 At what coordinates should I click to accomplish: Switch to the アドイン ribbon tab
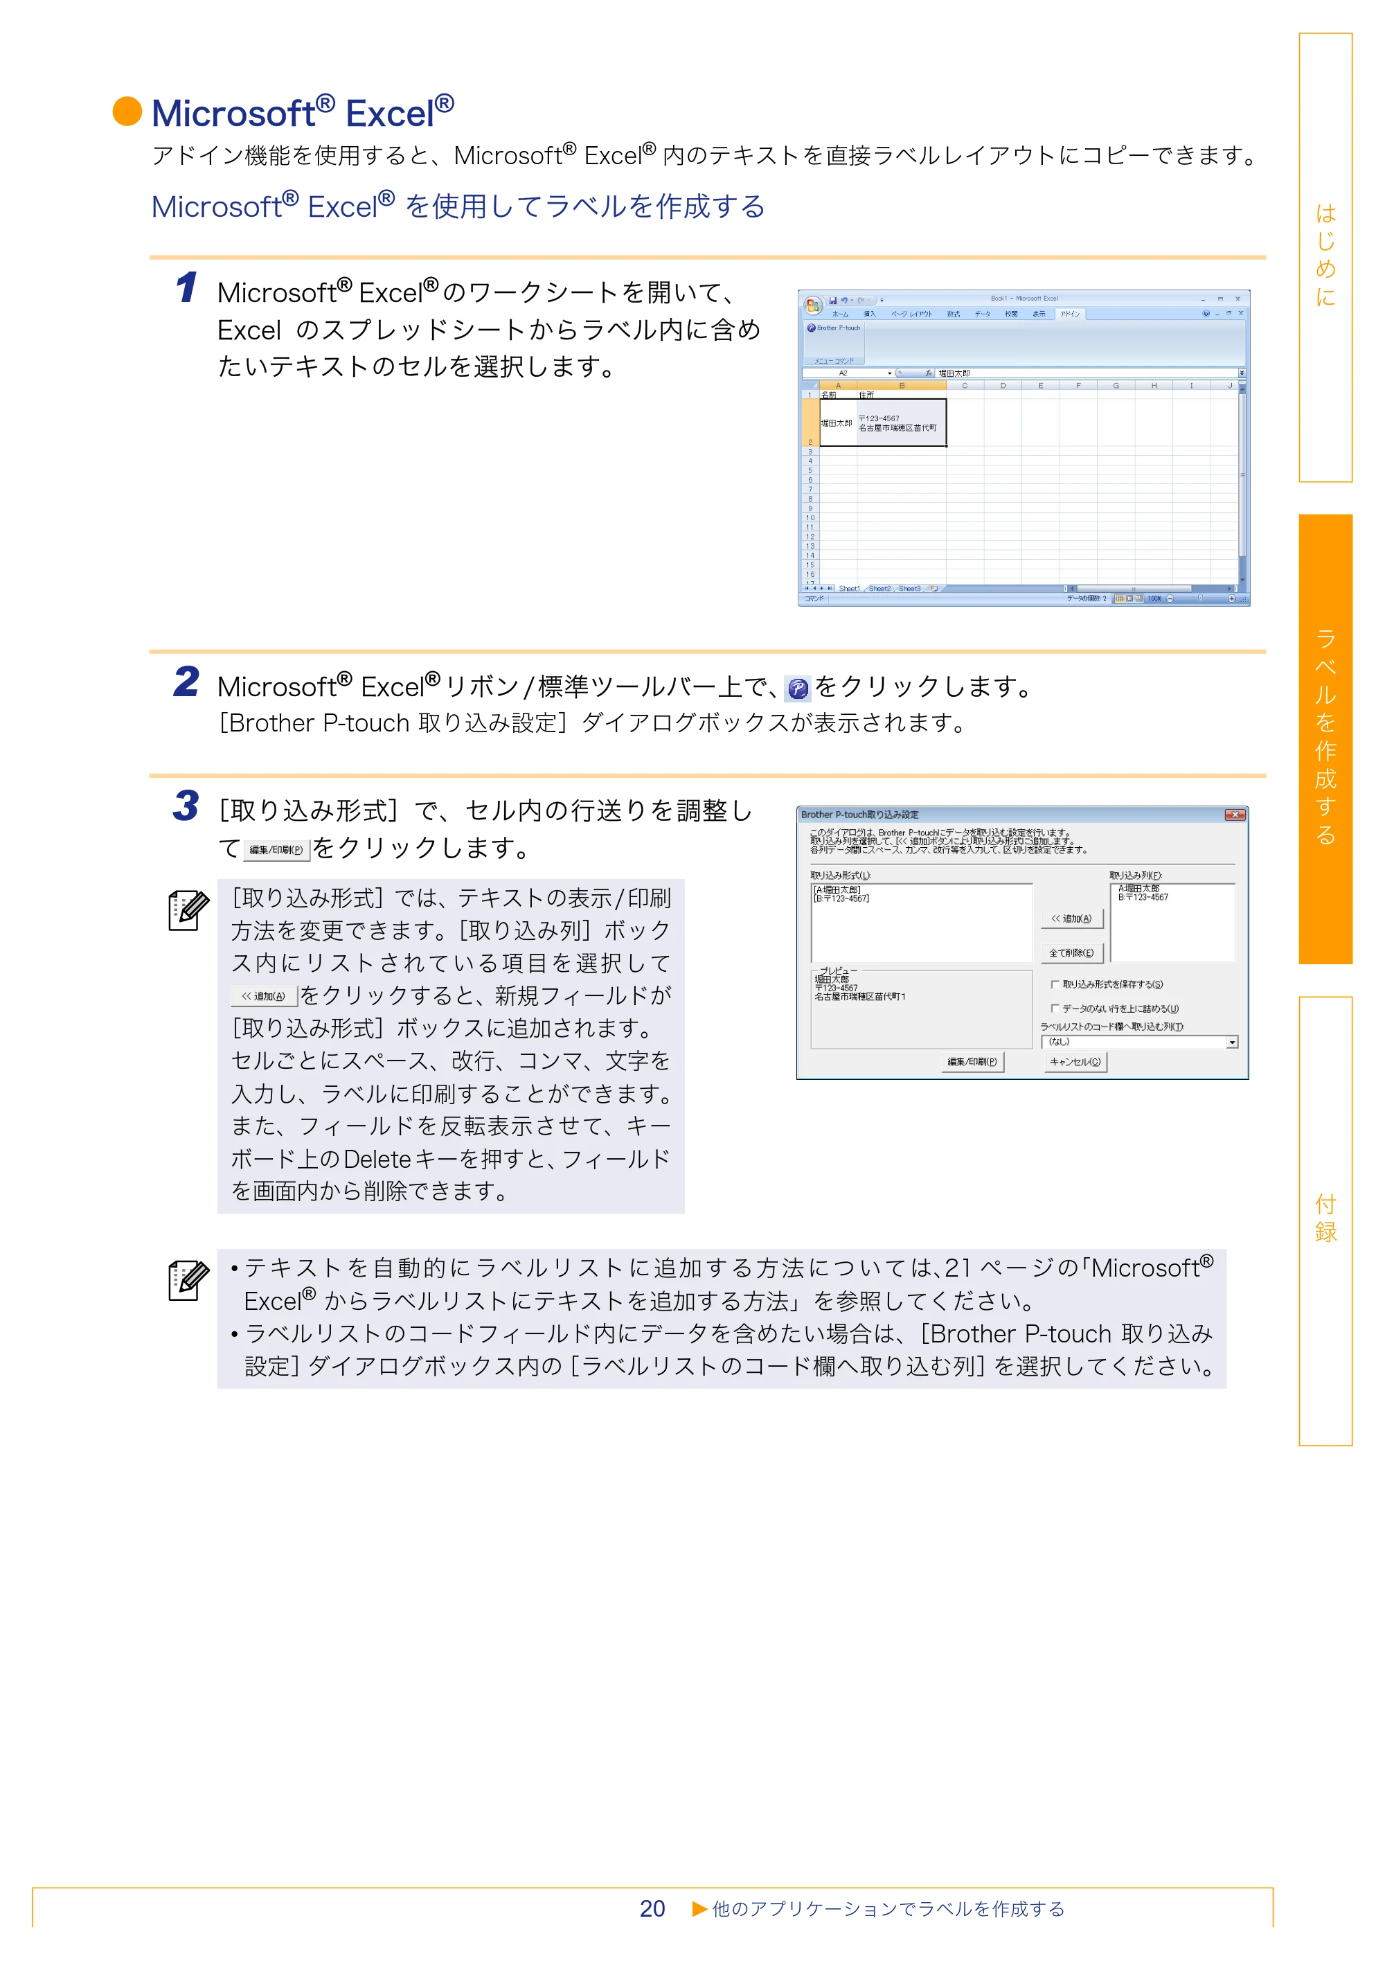[x=1071, y=314]
